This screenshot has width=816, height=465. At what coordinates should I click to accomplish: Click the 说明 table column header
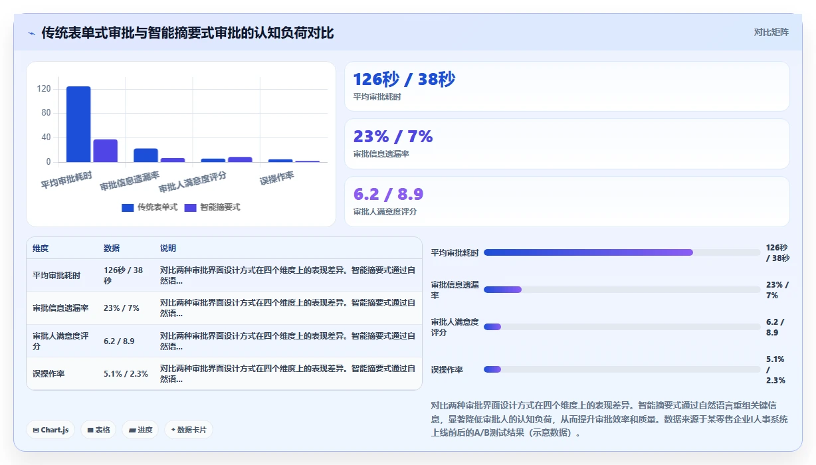coord(168,248)
